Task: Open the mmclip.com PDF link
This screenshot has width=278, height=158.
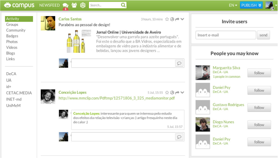Action: coord(116,98)
